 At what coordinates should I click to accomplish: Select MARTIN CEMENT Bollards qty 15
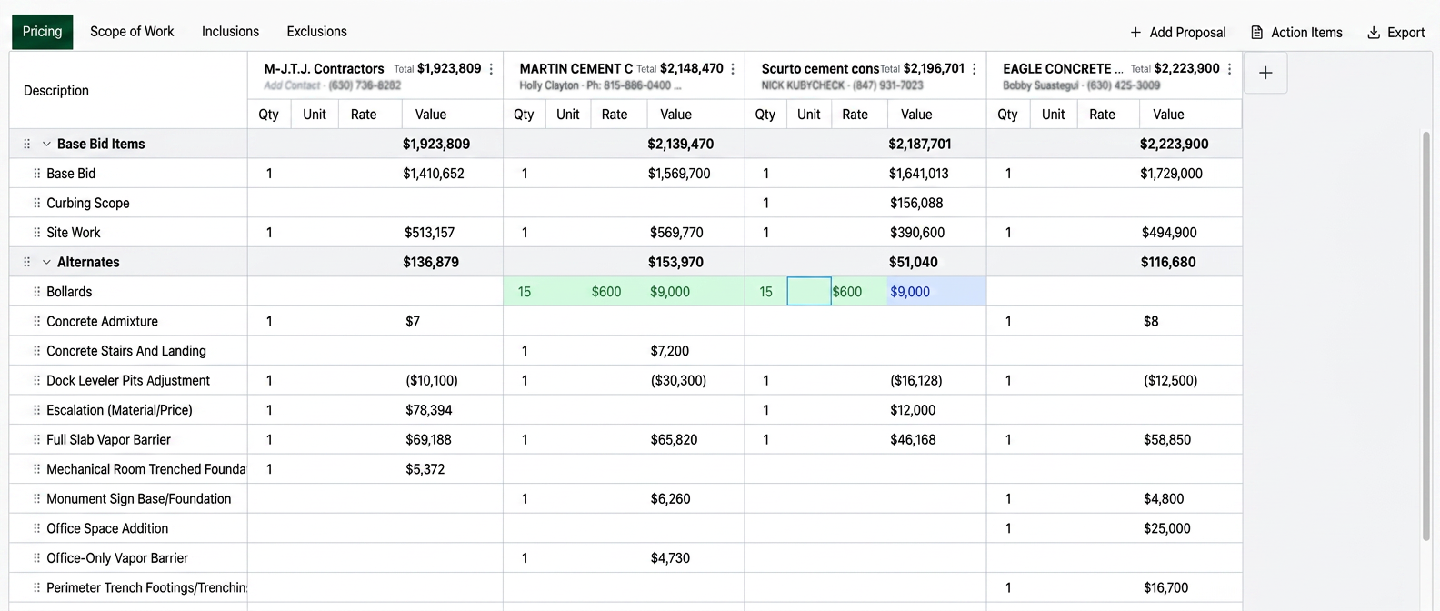click(x=525, y=292)
